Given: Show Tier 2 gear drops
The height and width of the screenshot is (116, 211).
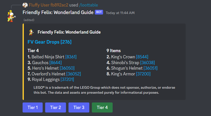Looking at the screenshot, I should [55, 107].
